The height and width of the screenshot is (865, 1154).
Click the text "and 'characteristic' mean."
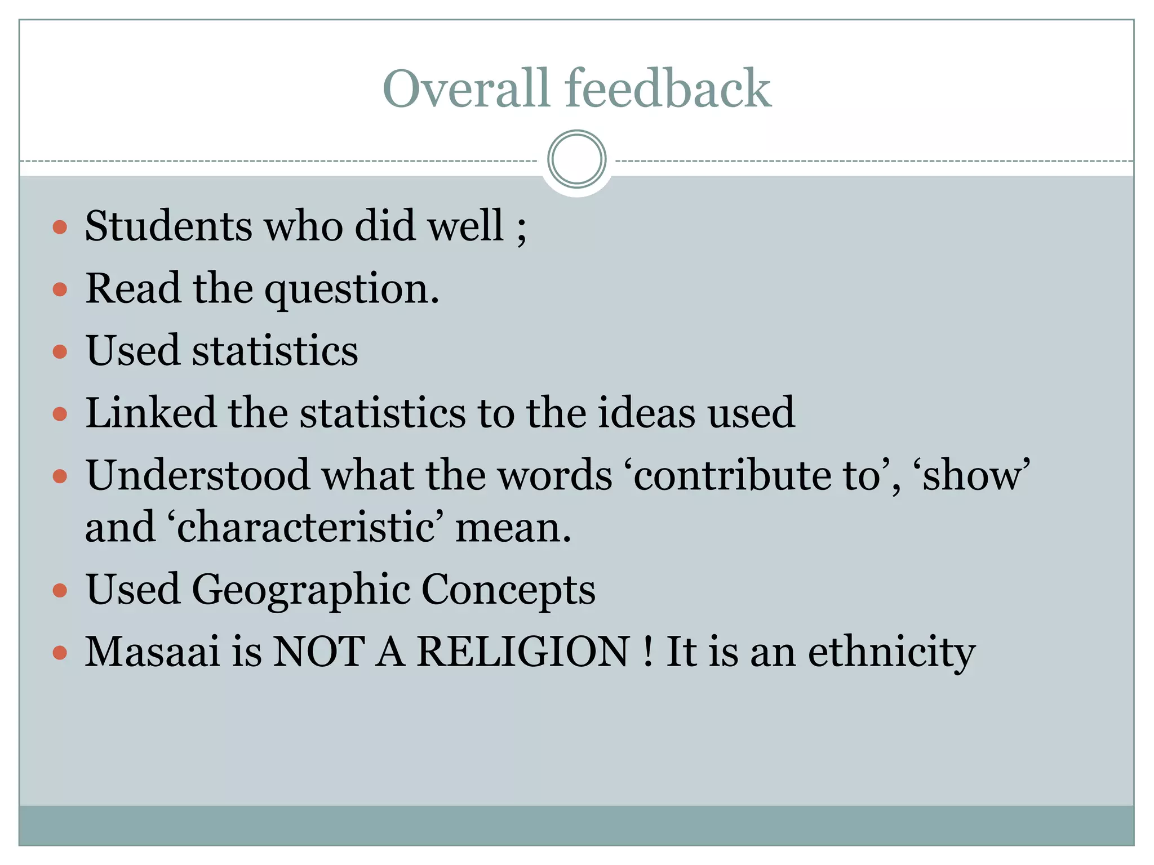(328, 528)
